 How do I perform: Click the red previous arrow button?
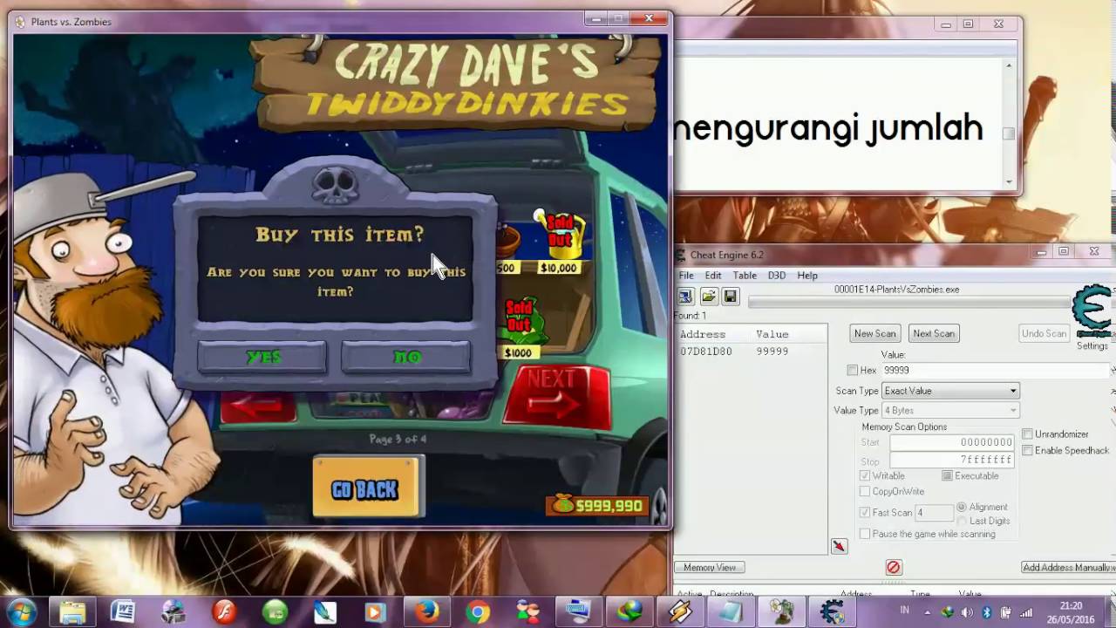(258, 406)
